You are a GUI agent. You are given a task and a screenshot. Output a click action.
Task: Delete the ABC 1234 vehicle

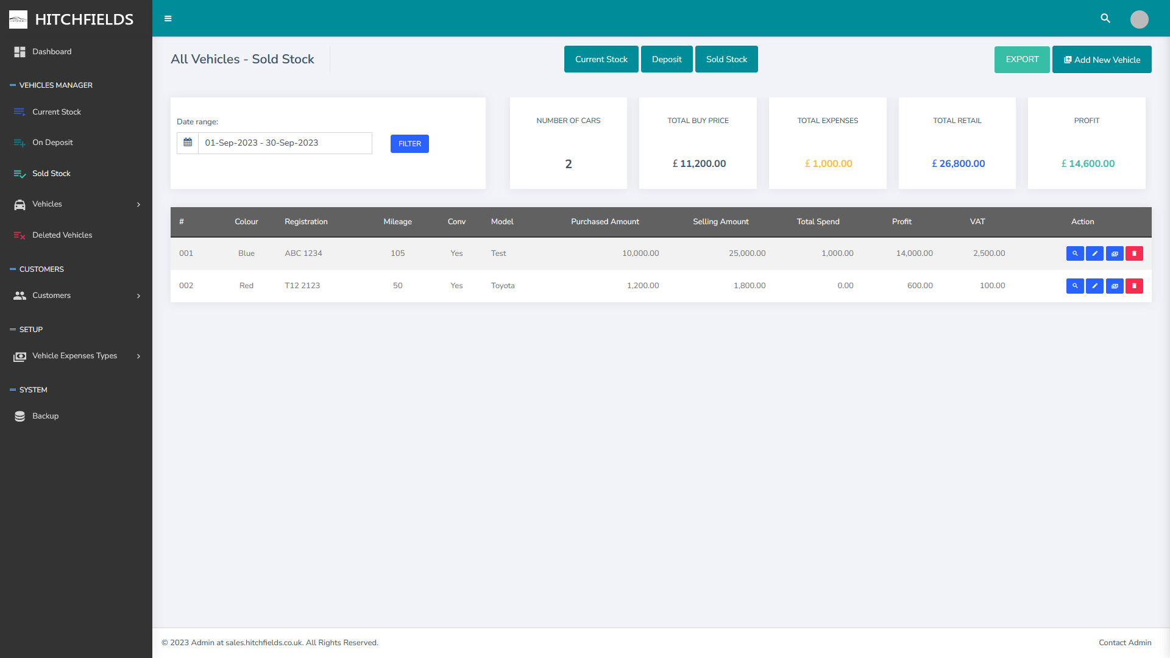tap(1134, 253)
